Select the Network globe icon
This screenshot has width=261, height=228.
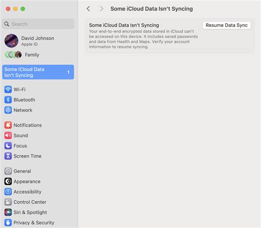click(x=8, y=110)
